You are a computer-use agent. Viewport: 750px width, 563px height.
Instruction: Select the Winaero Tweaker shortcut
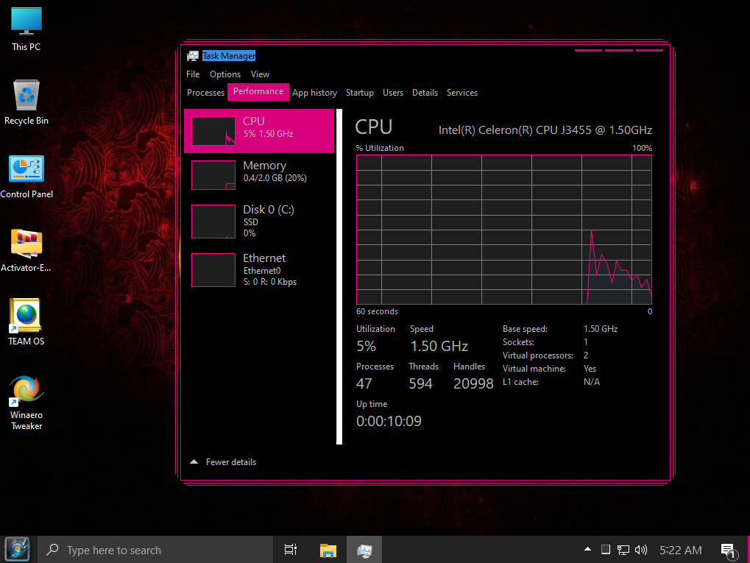[26, 403]
